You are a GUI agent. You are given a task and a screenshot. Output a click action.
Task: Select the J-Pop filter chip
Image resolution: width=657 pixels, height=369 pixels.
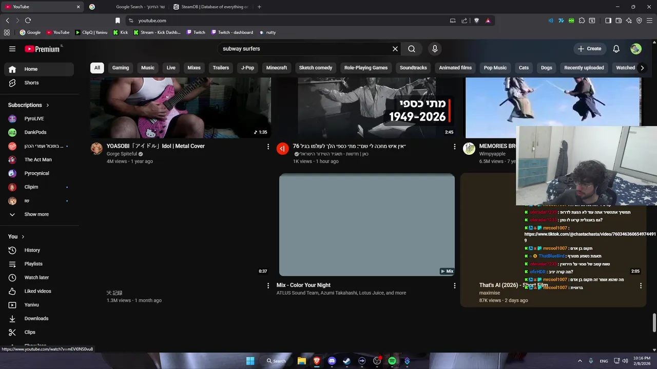(248, 68)
